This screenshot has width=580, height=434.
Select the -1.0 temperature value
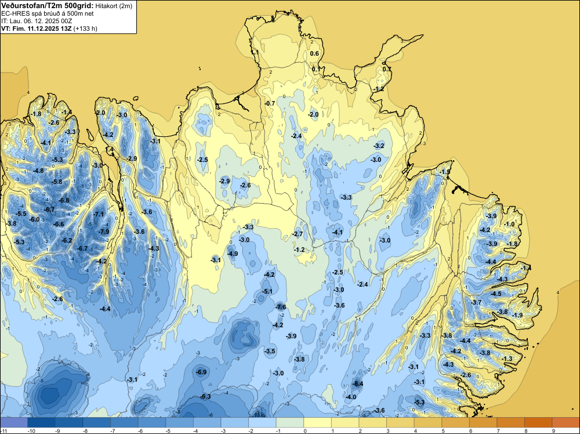(x=510, y=224)
